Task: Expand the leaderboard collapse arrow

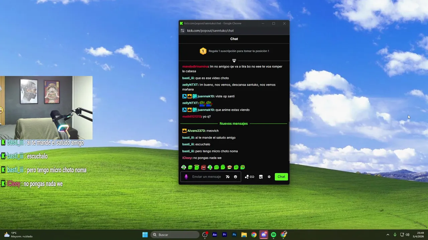Action: point(234,61)
